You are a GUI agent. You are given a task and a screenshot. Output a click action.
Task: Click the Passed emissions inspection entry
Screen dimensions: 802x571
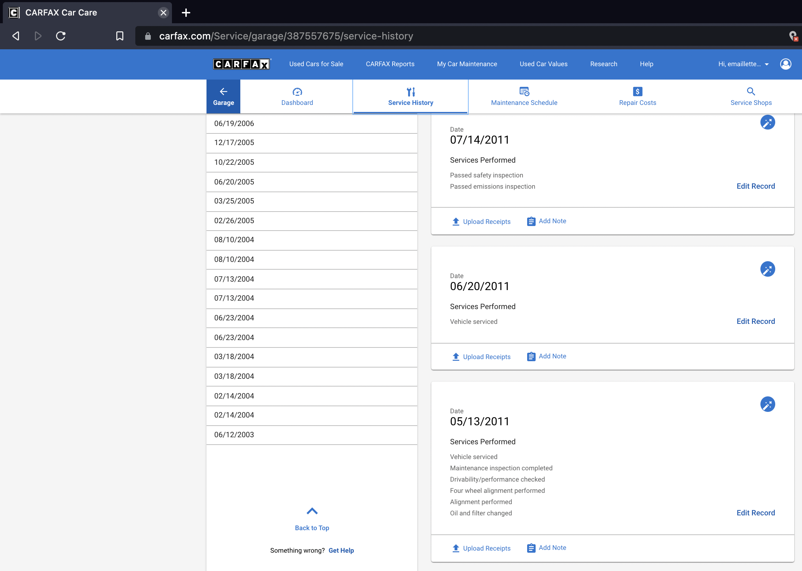click(x=492, y=187)
